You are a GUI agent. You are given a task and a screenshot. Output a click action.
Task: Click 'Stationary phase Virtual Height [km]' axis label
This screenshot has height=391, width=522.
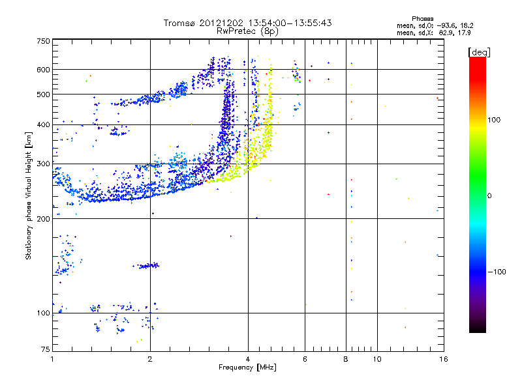point(29,195)
